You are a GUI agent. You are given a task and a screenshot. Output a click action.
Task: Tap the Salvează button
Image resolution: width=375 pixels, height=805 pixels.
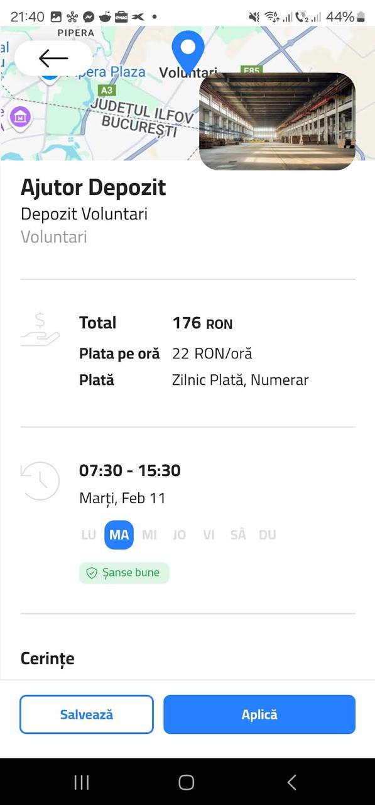pyautogui.click(x=87, y=714)
